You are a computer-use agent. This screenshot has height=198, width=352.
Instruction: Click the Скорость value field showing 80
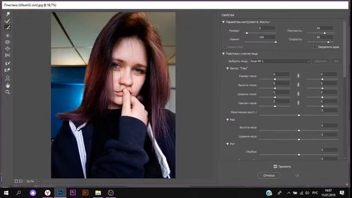pyautogui.click(x=324, y=37)
